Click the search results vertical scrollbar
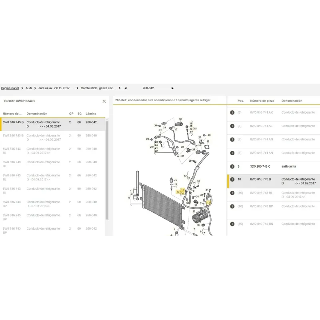320x320 pixels. point(107,168)
